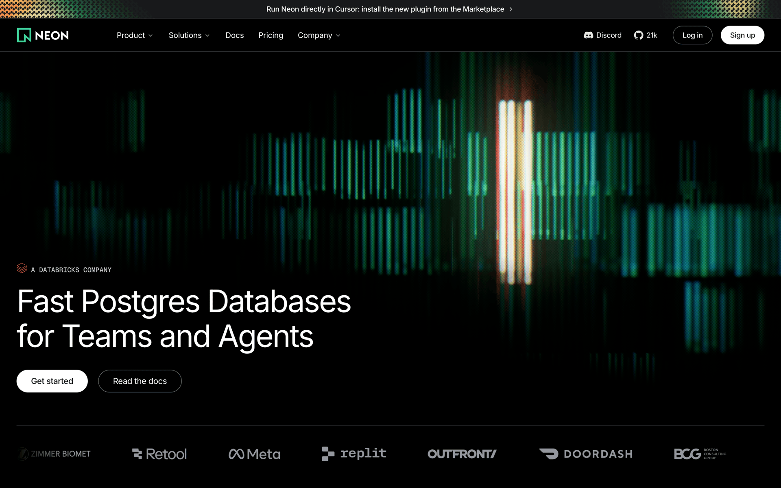Click the Get started button
781x488 pixels.
52,381
